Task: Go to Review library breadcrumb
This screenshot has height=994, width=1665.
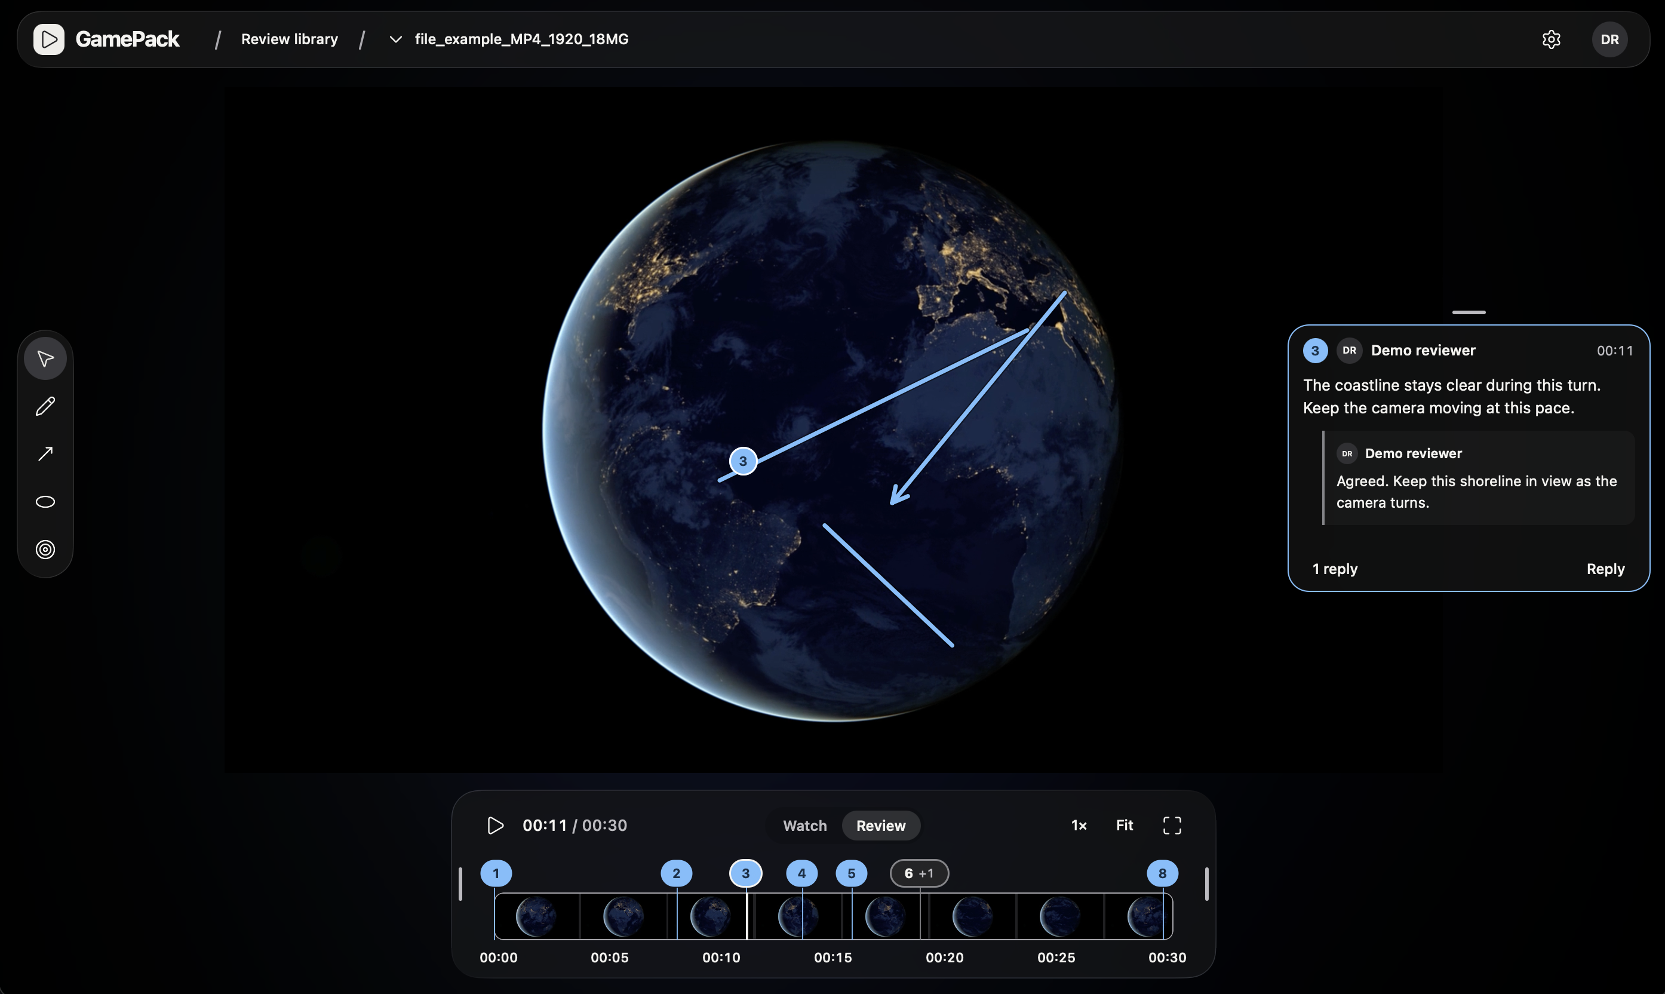Action: [289, 39]
